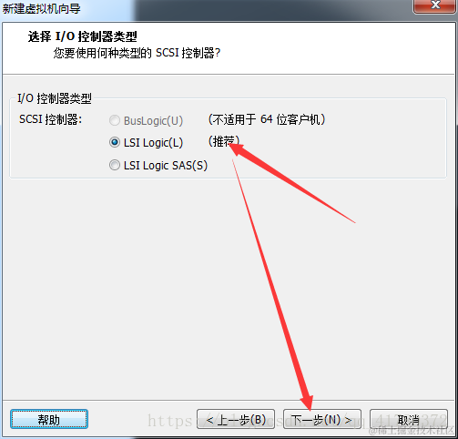
Task: Click the SCSI controller question subtitle text
Action: point(137,53)
